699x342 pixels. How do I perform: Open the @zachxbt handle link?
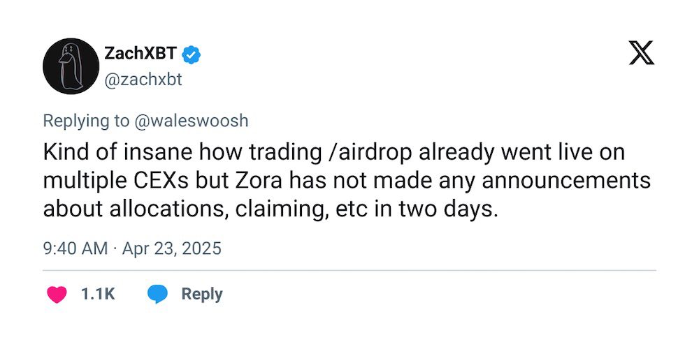click(143, 80)
